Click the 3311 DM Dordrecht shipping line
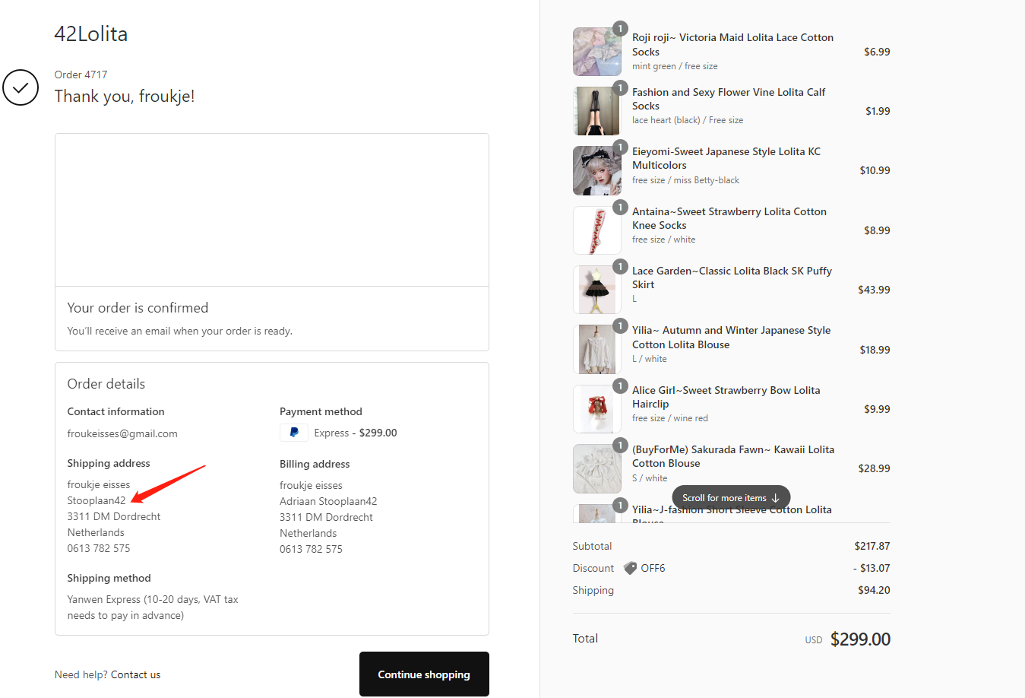 [x=114, y=516]
